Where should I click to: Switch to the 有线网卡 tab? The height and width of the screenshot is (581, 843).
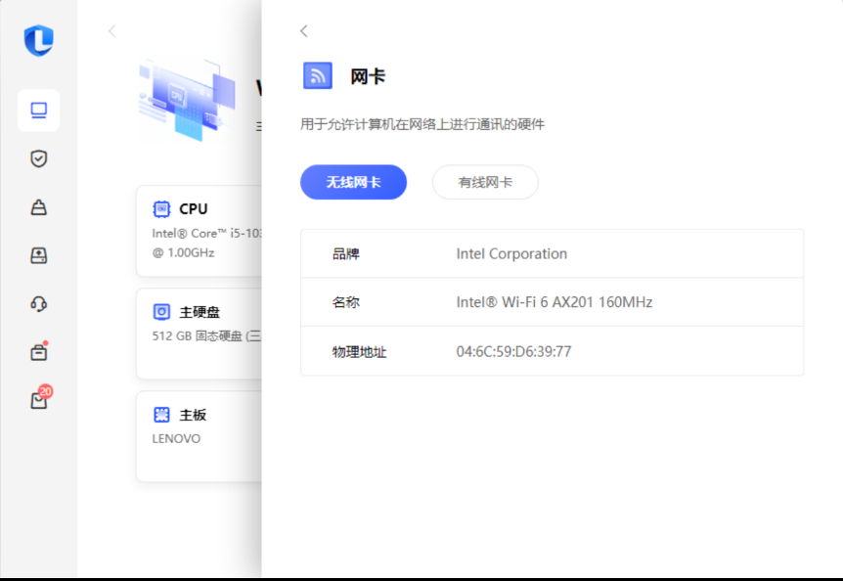(485, 182)
